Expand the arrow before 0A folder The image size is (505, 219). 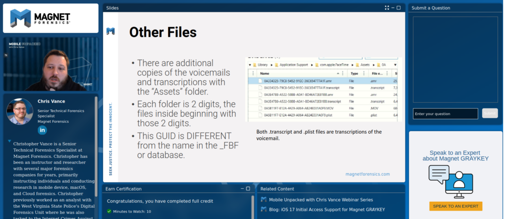coord(374,65)
